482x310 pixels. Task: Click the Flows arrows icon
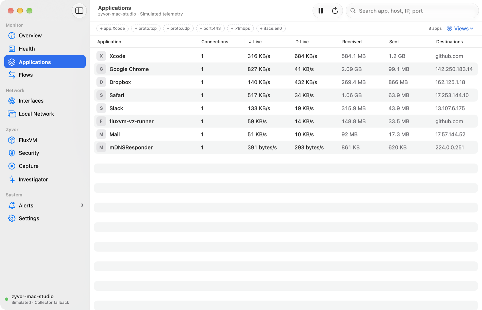tap(12, 75)
